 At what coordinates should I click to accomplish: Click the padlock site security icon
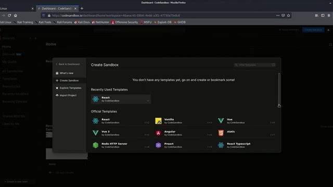(49, 15)
